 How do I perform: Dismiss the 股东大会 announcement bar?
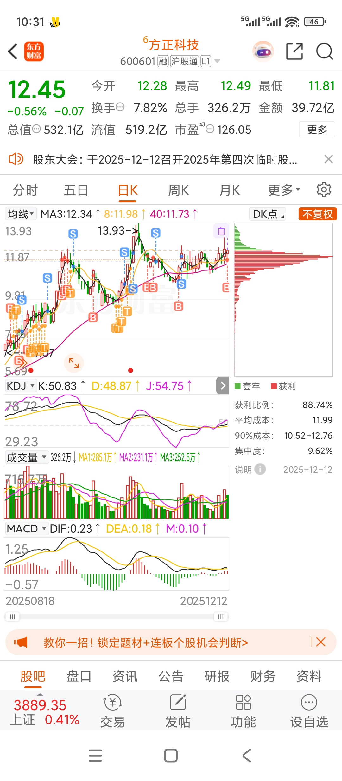tap(329, 159)
